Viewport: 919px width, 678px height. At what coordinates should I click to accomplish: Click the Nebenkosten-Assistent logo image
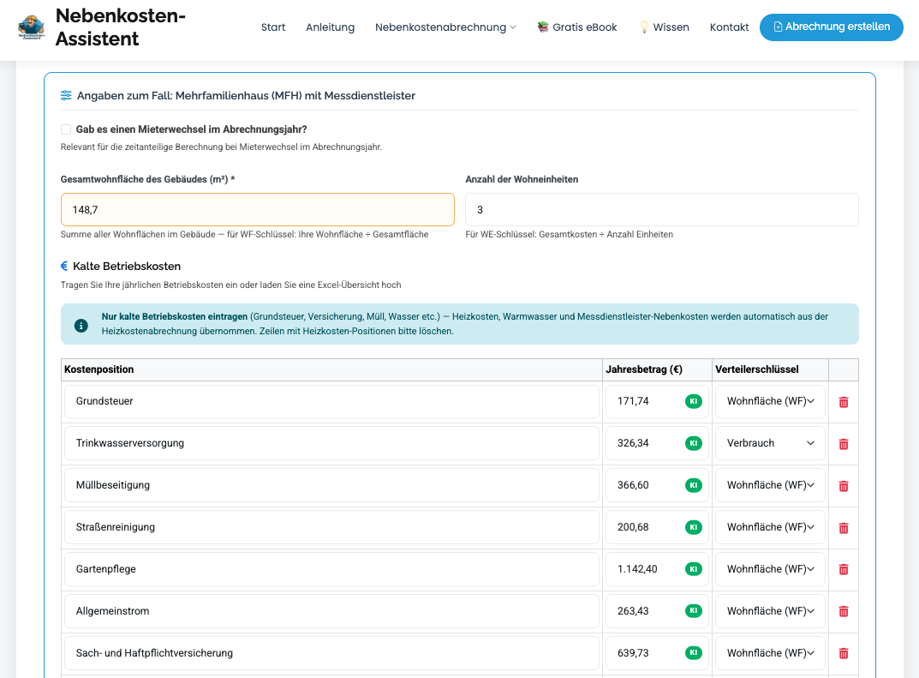[31, 27]
